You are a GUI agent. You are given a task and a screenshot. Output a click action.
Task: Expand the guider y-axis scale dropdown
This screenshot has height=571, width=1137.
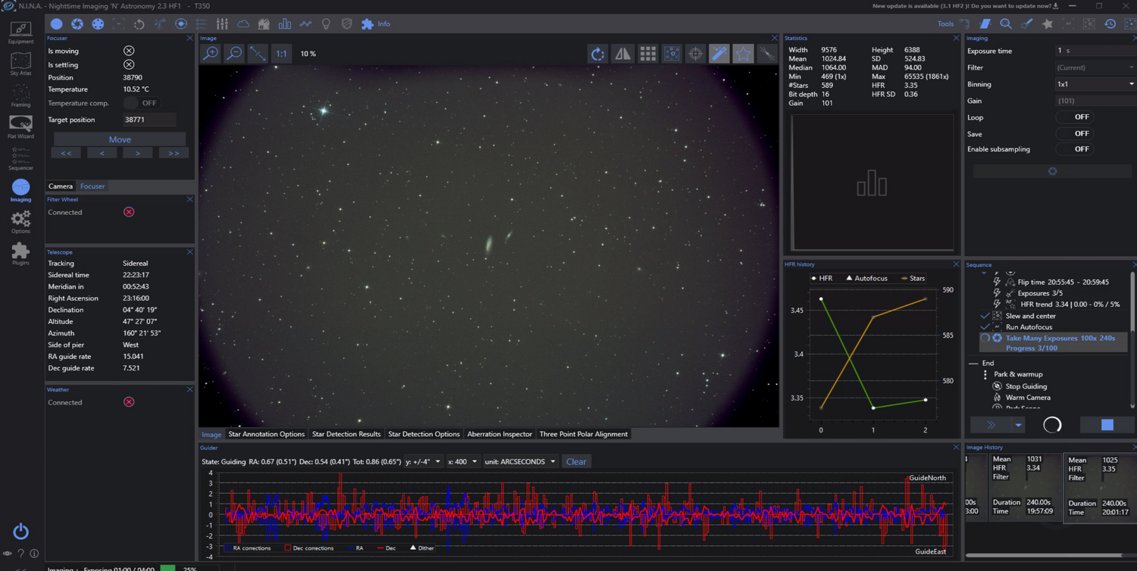coord(424,462)
